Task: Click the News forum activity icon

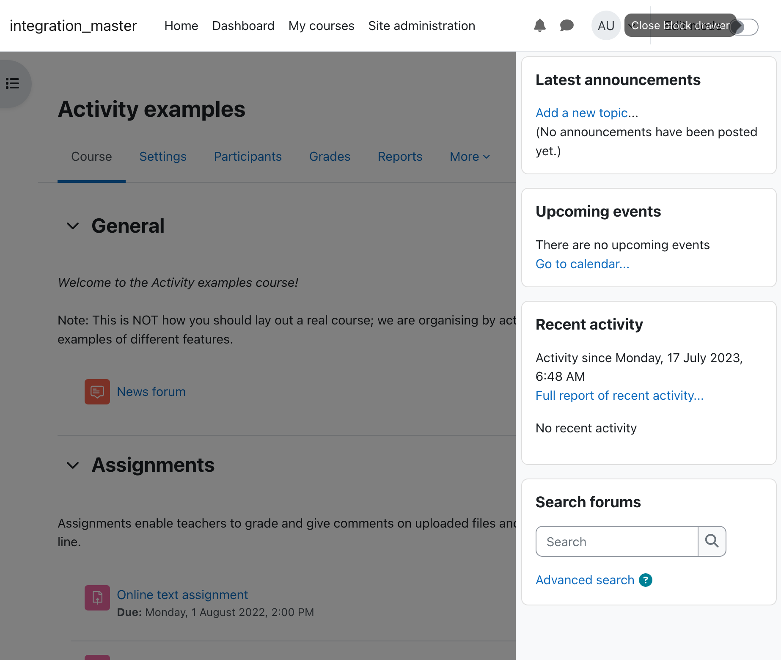Action: [x=97, y=392]
